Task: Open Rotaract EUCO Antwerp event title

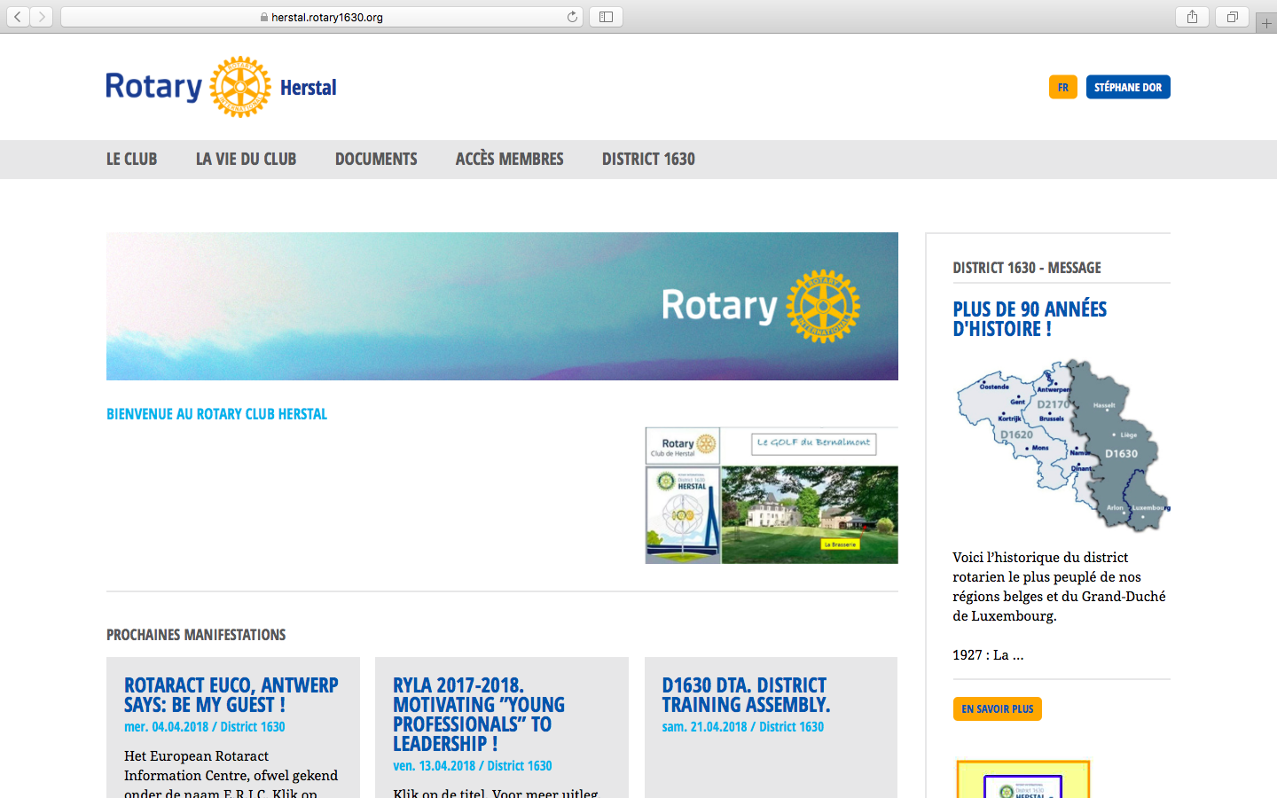Action: 231,695
